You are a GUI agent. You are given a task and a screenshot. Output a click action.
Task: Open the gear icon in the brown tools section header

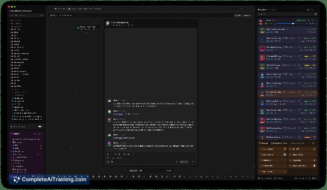[313, 143]
